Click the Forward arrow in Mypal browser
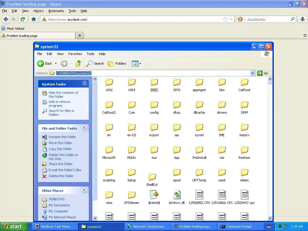 (13, 19)
